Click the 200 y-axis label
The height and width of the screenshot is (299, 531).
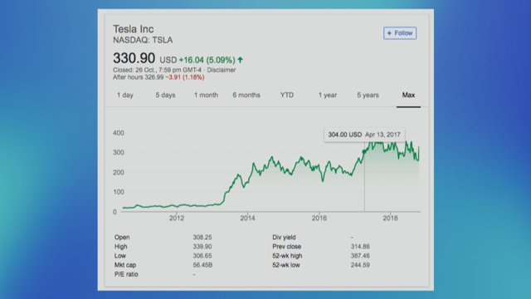[119, 173]
